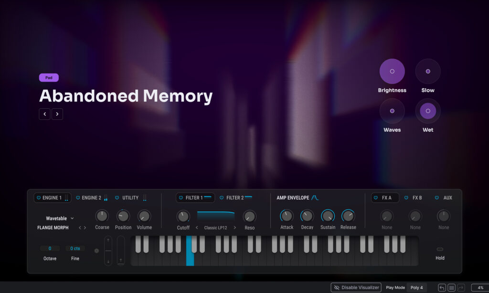Click the Brightness macro knob
Viewport: 489px width, 293px height.
[392, 72]
